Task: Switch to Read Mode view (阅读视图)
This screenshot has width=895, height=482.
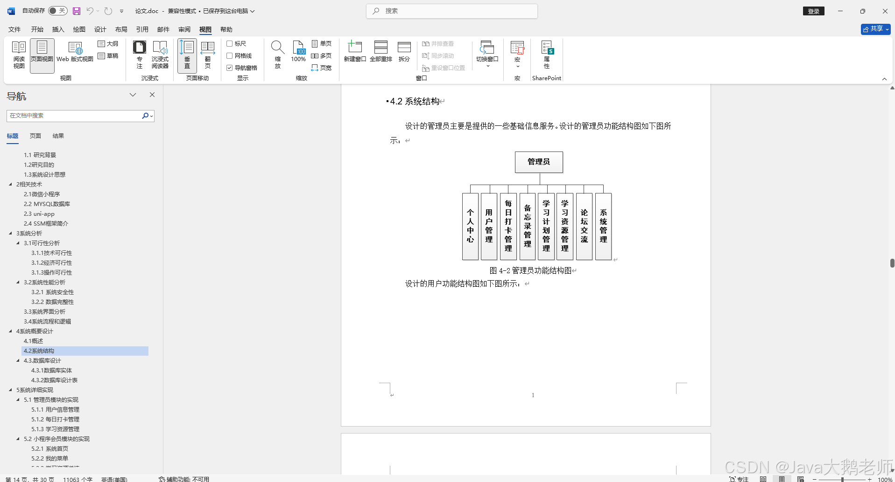Action: [19, 55]
